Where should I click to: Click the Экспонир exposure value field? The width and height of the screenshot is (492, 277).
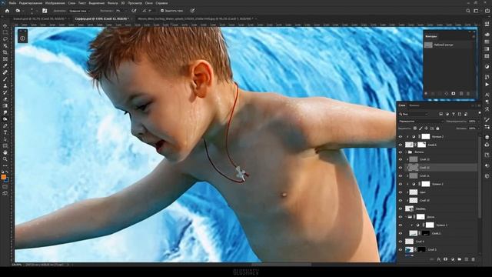pos(120,11)
